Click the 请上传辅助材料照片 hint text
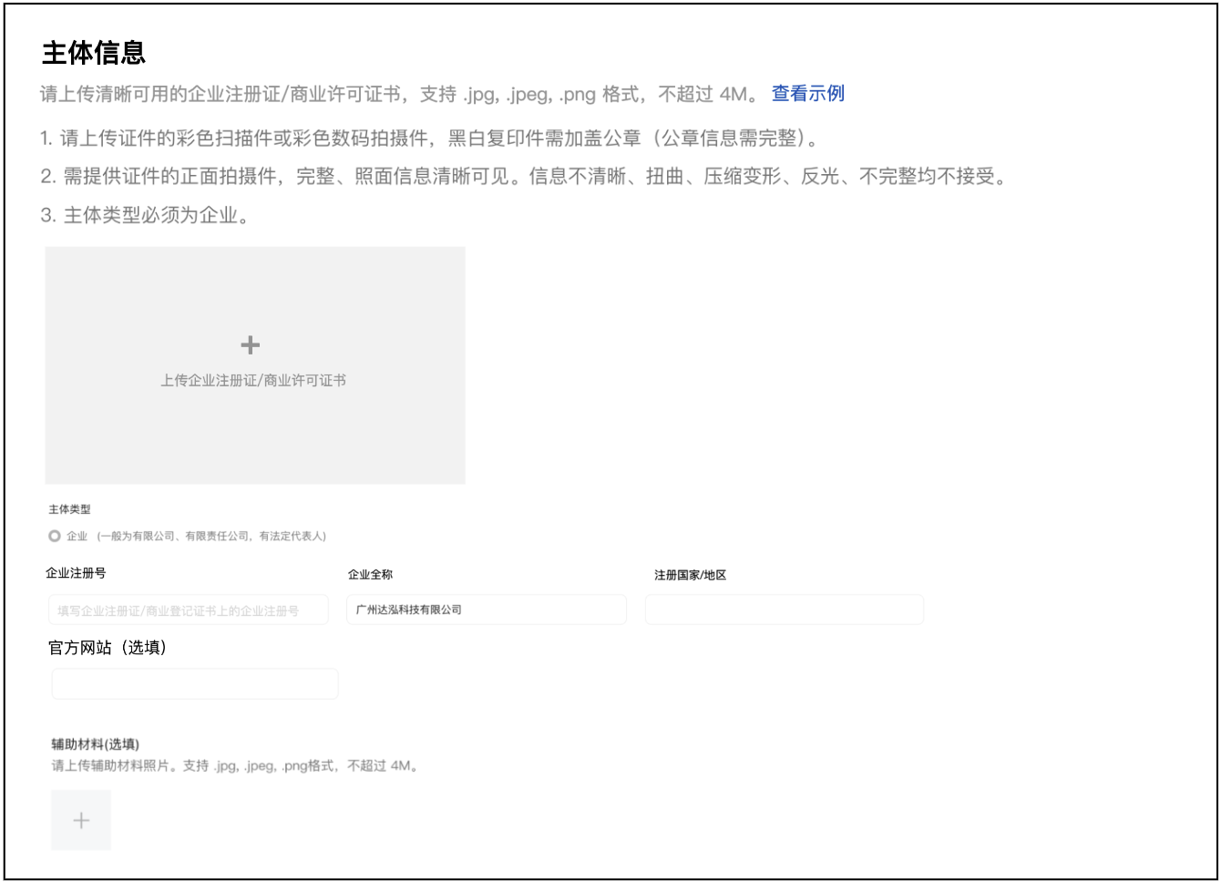This screenshot has height=882, width=1221. [235, 765]
